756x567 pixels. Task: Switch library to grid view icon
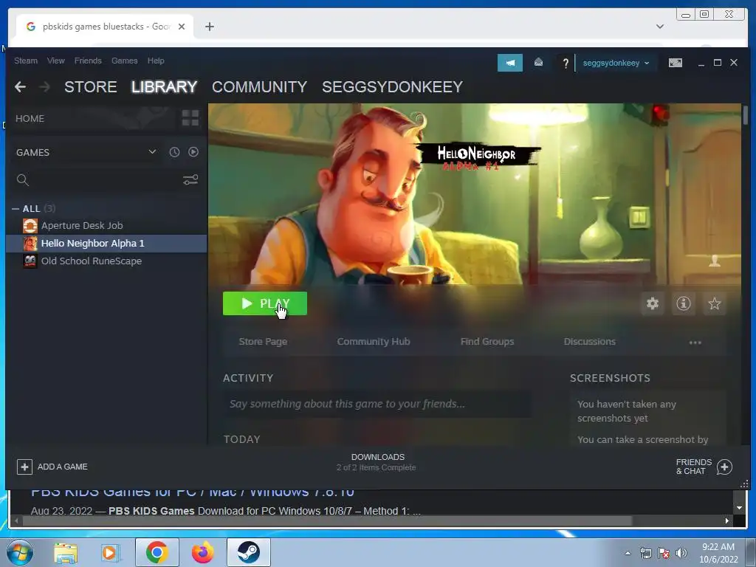click(190, 118)
